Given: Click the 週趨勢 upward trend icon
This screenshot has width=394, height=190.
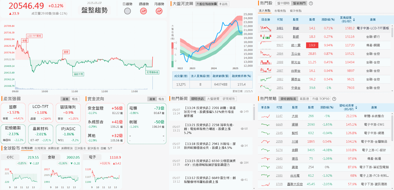Looking at the screenshot, I should pyautogui.click(x=143, y=11).
